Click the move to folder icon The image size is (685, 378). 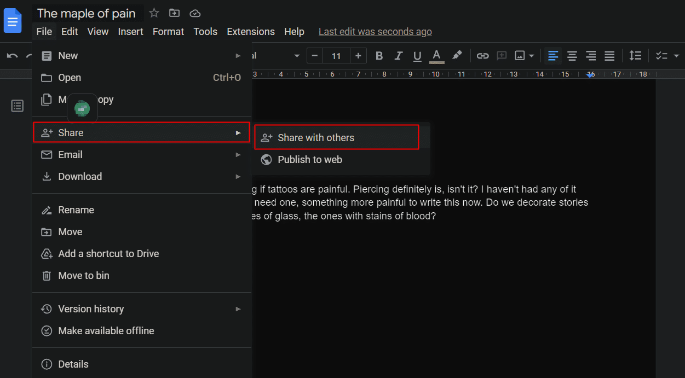coord(174,13)
